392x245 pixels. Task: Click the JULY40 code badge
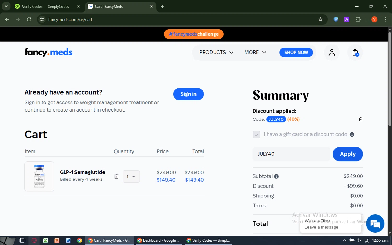[x=276, y=119]
